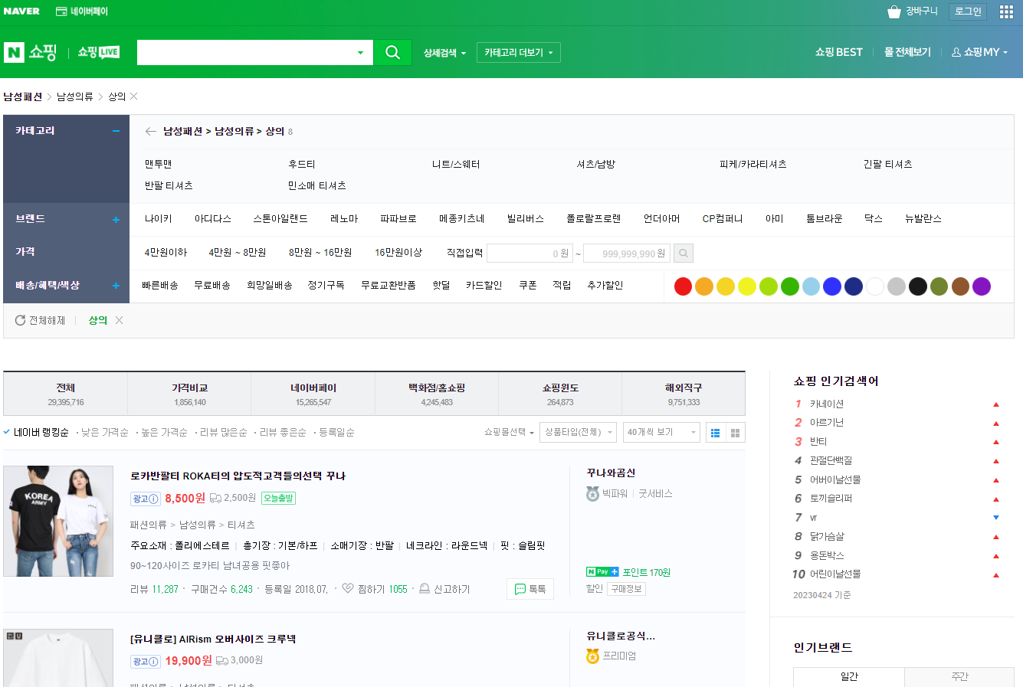Image resolution: width=1023 pixels, height=687 pixels.
Task: Close the 상의 breadcrumb with X
Action: coord(134,97)
